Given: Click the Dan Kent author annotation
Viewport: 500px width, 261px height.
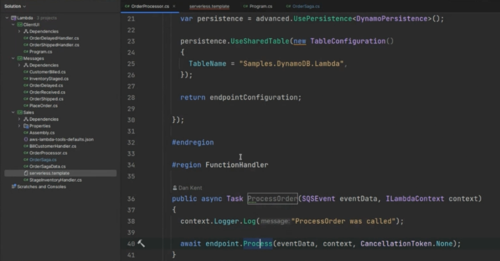Looking at the screenshot, I should click(190, 188).
